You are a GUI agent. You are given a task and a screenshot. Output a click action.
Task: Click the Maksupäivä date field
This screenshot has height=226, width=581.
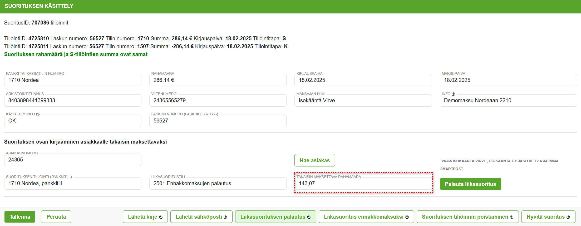tap(508, 80)
